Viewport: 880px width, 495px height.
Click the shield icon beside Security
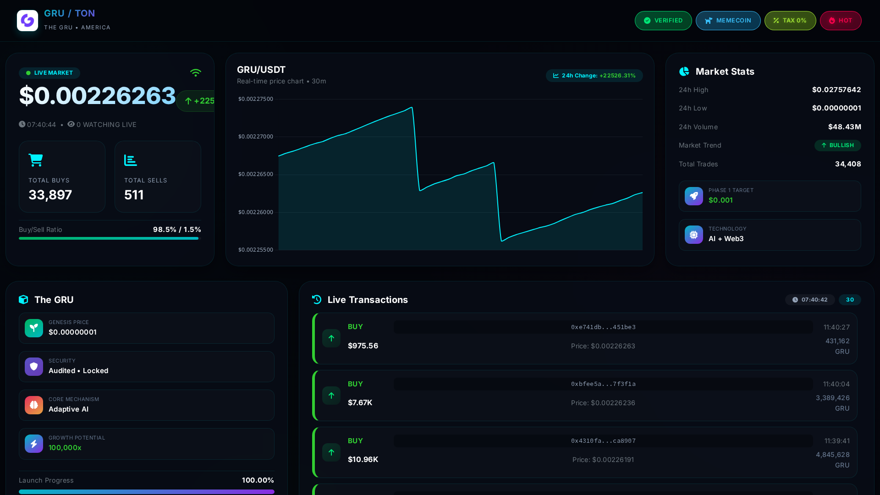[x=34, y=367]
